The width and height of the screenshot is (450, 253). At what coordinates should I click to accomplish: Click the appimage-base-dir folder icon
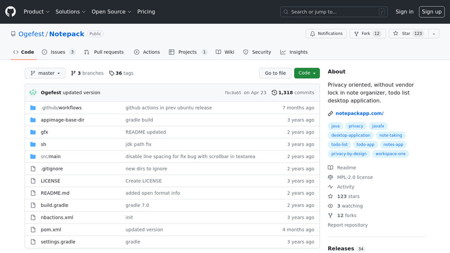pyautogui.click(x=33, y=120)
